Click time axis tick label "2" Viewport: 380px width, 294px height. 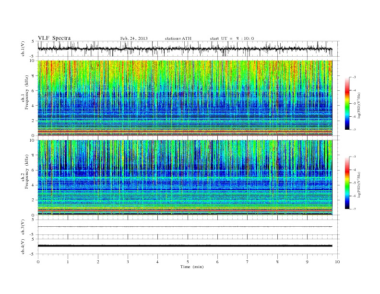[98, 262]
